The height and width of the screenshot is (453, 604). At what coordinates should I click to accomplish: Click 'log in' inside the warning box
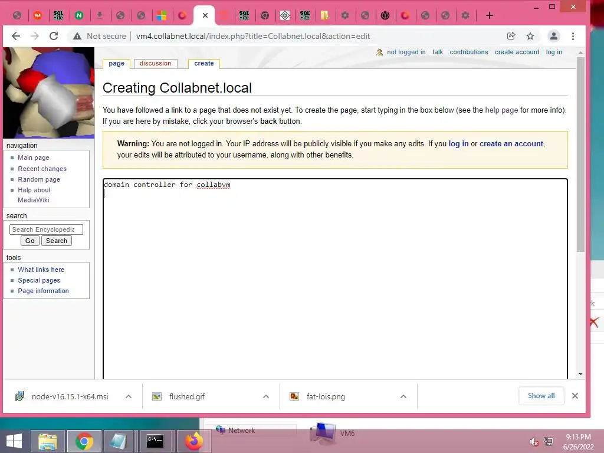458,144
